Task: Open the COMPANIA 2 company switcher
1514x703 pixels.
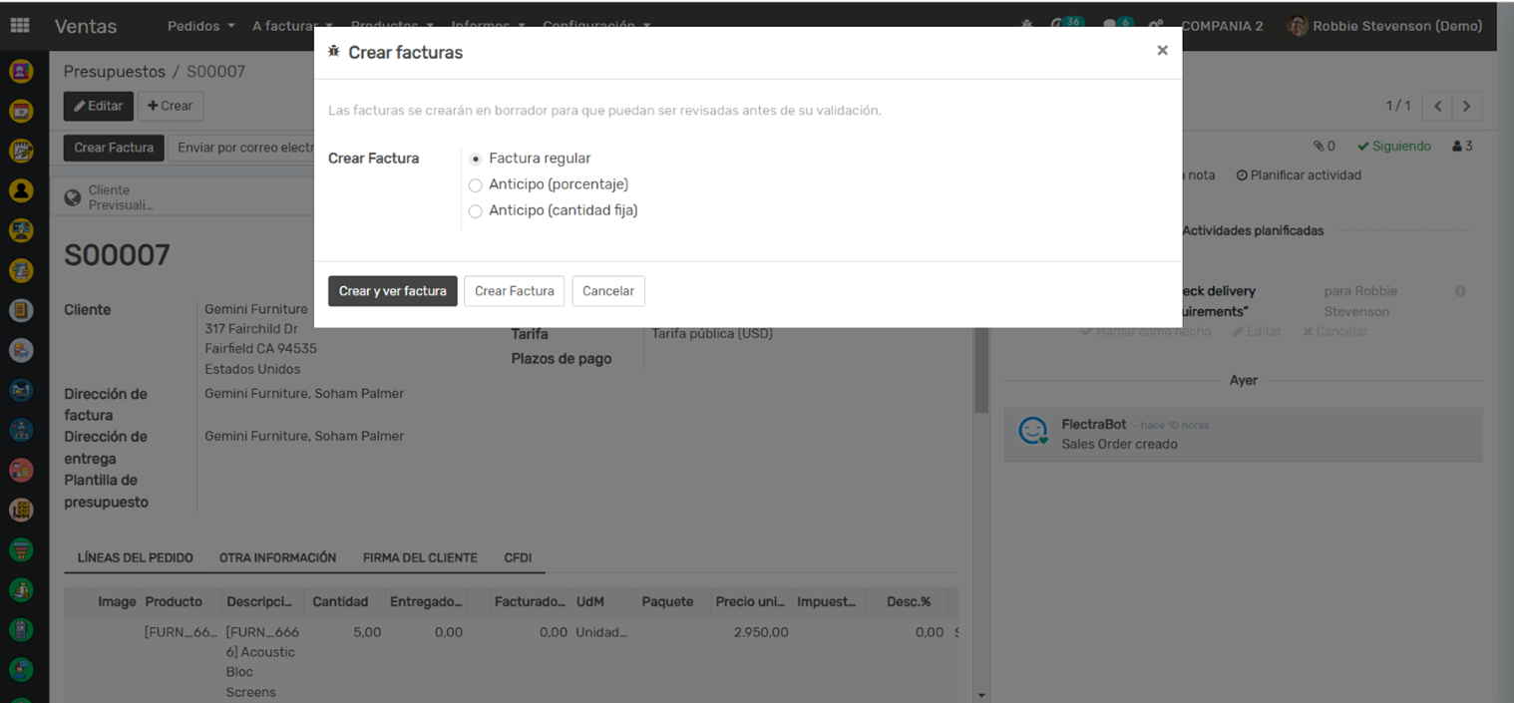Action: pyautogui.click(x=1222, y=26)
